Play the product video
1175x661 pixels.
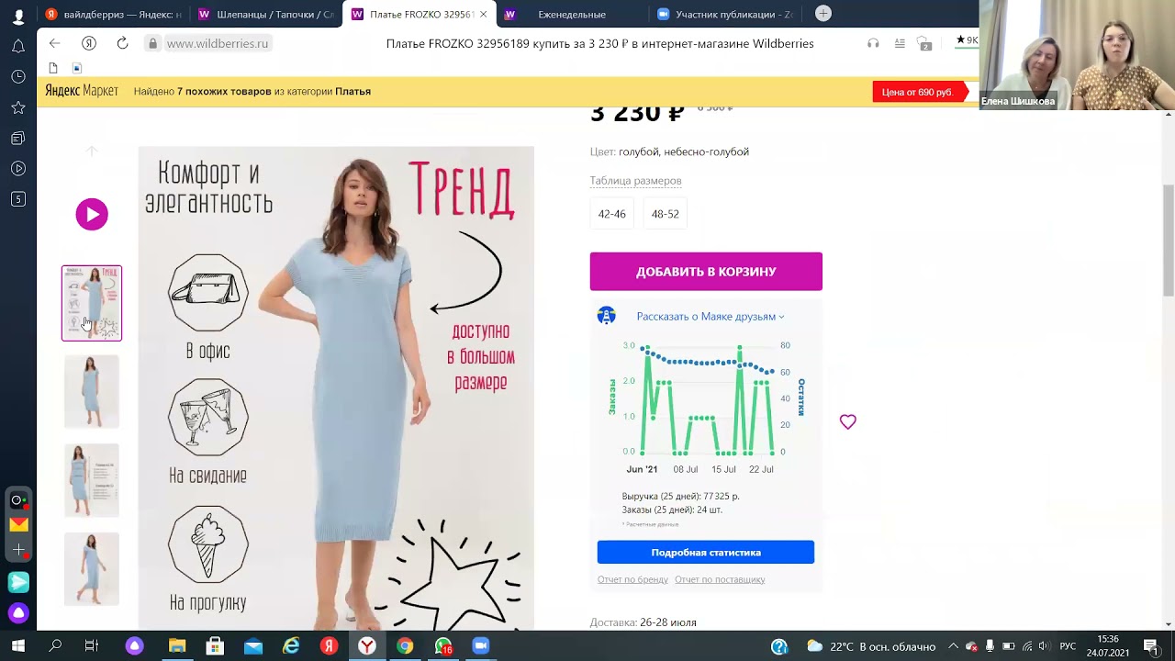point(92,214)
